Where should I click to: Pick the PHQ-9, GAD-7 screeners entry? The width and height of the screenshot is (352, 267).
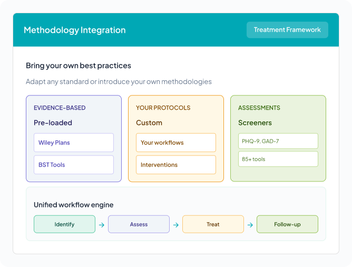click(x=278, y=141)
